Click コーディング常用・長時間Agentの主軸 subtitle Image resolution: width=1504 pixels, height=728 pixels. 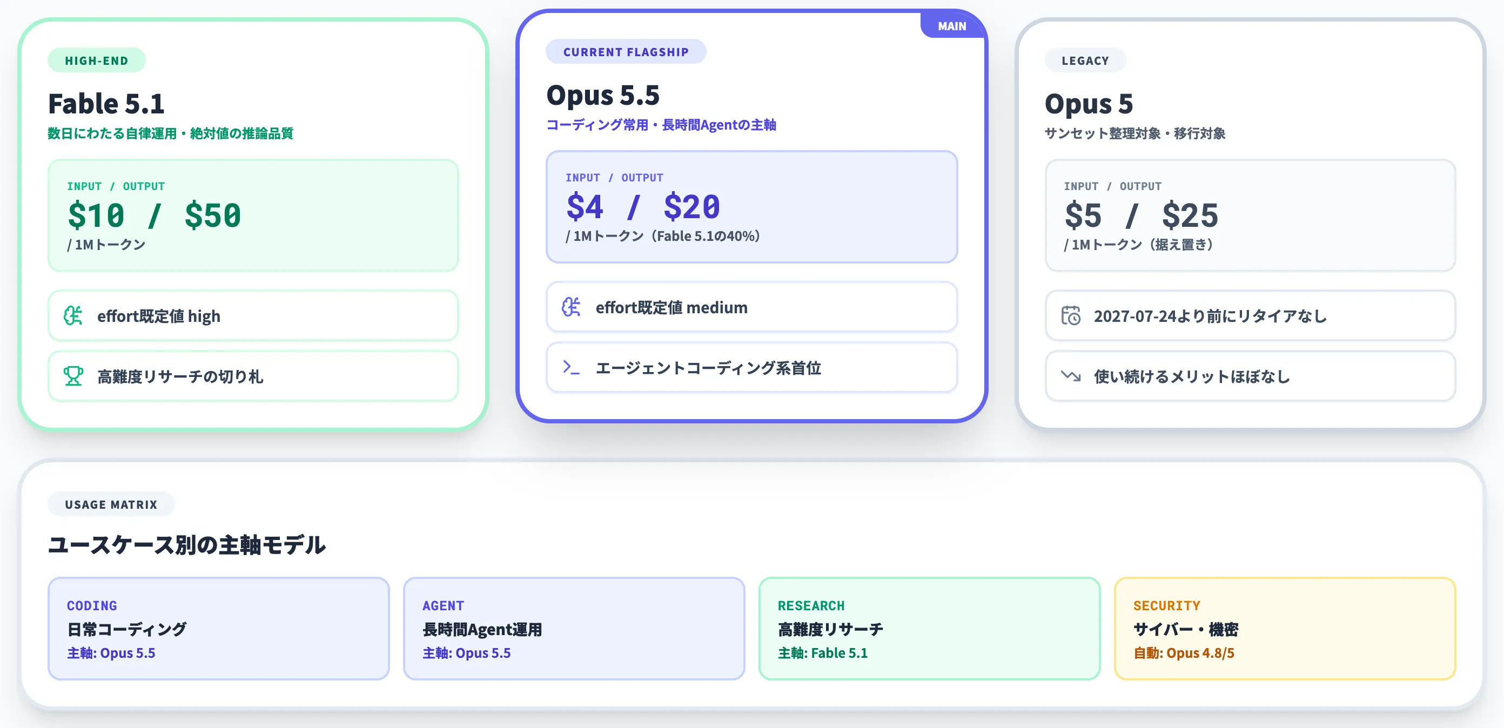click(x=661, y=124)
